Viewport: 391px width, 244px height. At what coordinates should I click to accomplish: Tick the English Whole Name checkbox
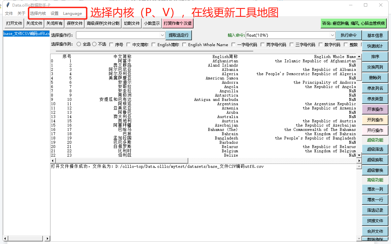185,45
